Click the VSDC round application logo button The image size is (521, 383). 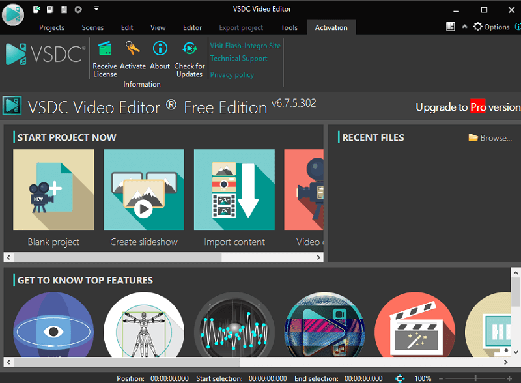click(13, 14)
